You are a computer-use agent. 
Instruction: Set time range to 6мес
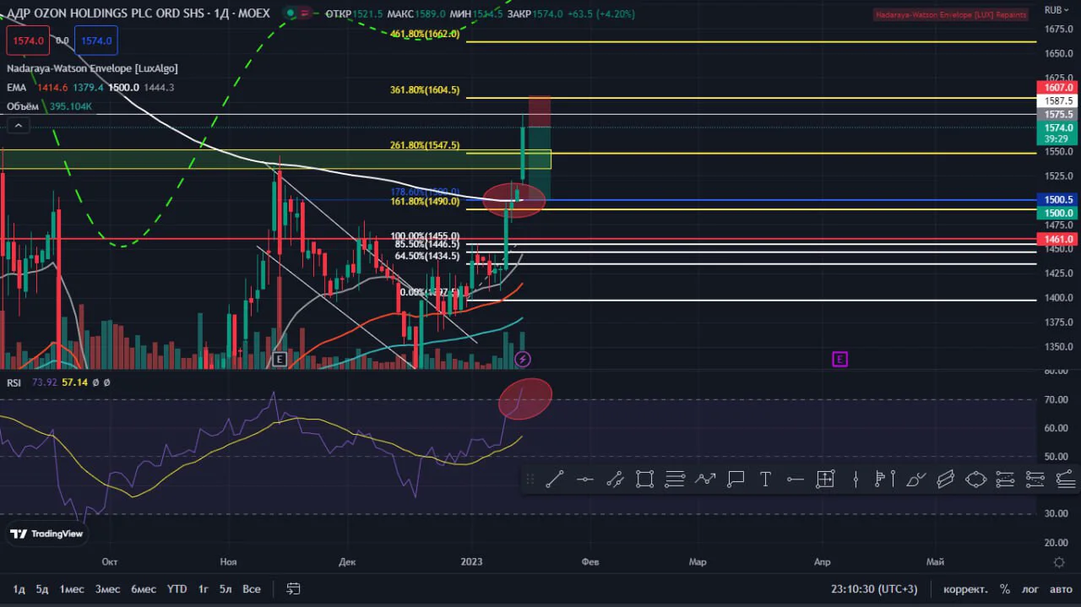144,588
